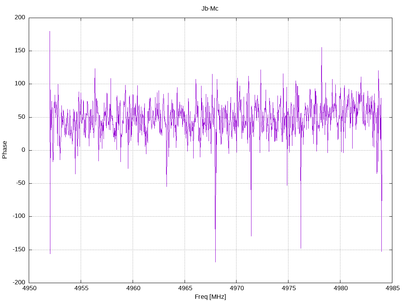Click the 4975 x-axis tick label

(x=288, y=288)
